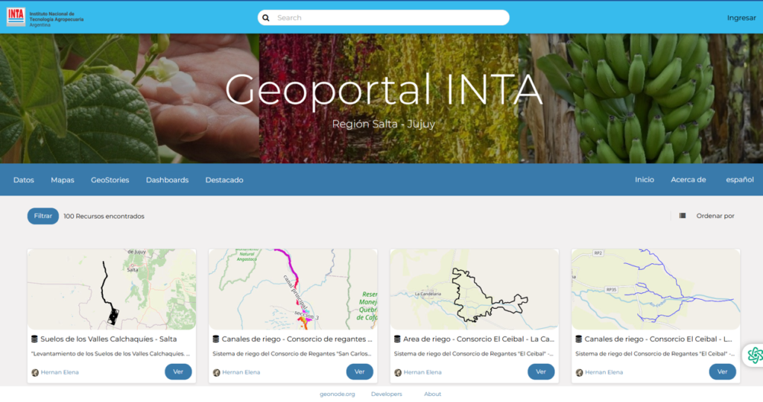The image size is (763, 402).
Task: Click the search magnifier icon
Action: point(266,18)
